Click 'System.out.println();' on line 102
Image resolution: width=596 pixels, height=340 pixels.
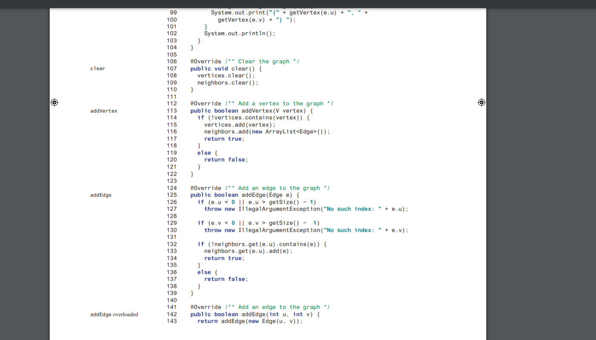240,34
